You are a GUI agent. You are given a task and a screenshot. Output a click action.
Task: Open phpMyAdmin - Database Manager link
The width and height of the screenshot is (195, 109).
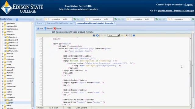[176, 11]
